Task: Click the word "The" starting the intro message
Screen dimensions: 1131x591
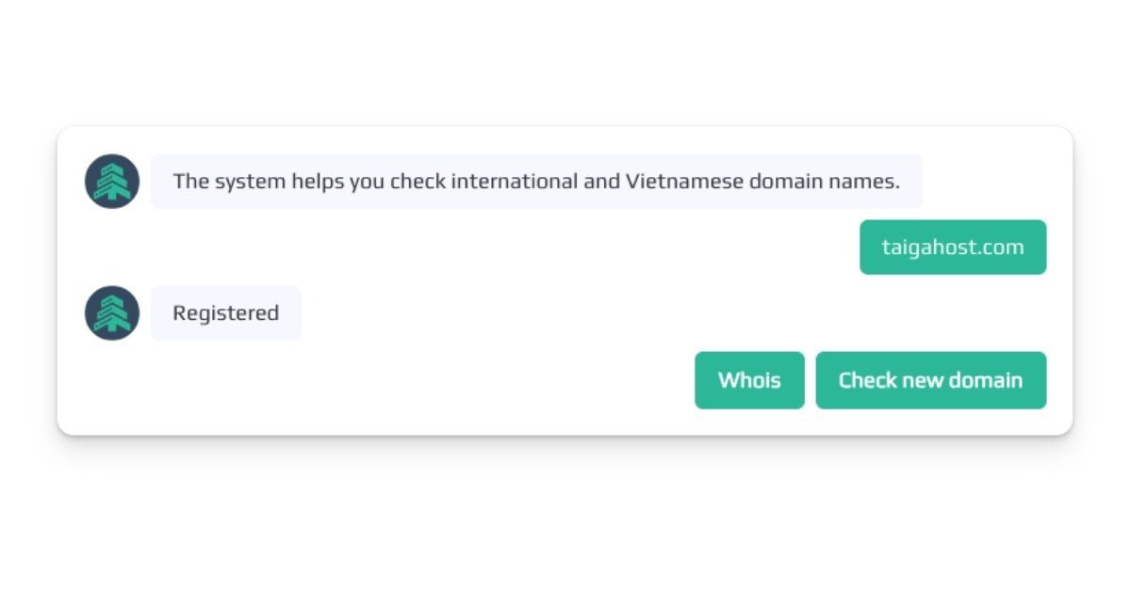Action: [190, 182]
